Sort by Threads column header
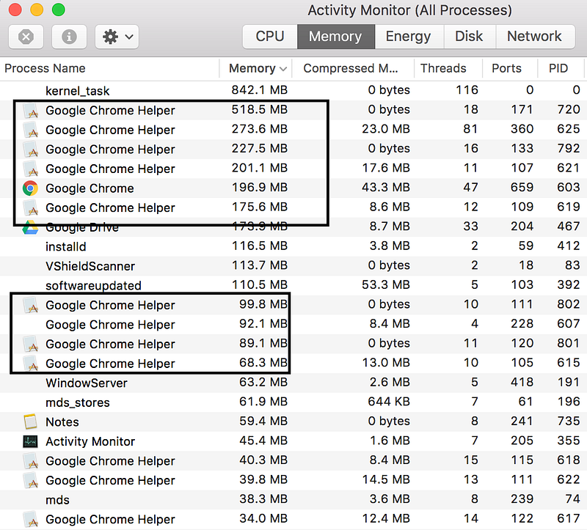The image size is (587, 530). (443, 68)
